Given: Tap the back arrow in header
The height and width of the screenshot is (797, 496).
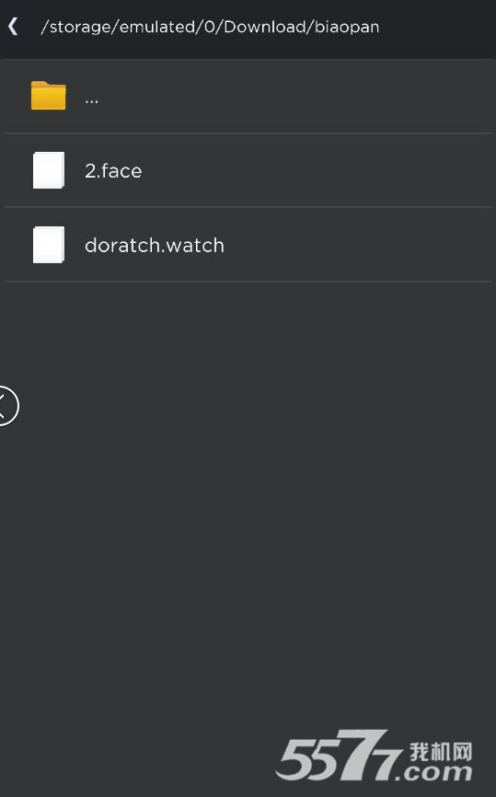Looking at the screenshot, I should point(14,27).
